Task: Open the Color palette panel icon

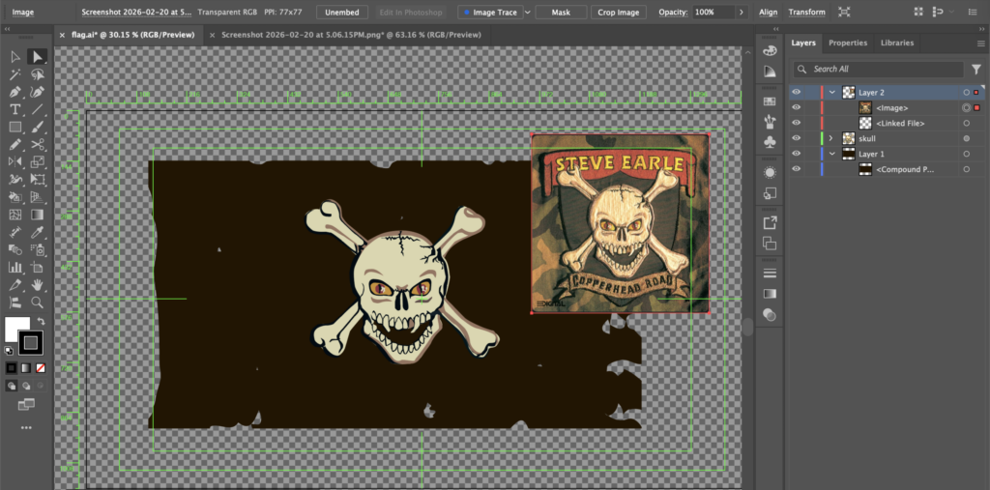Action: 770,50
